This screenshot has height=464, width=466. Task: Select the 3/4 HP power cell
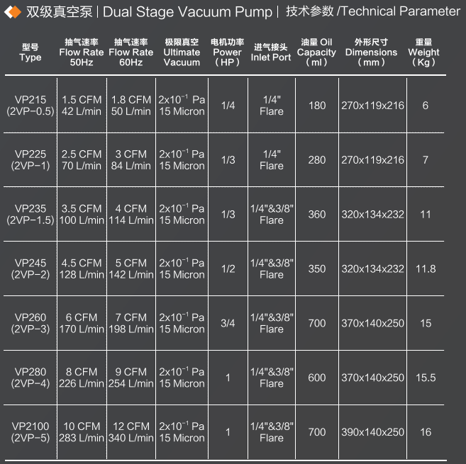(228, 323)
